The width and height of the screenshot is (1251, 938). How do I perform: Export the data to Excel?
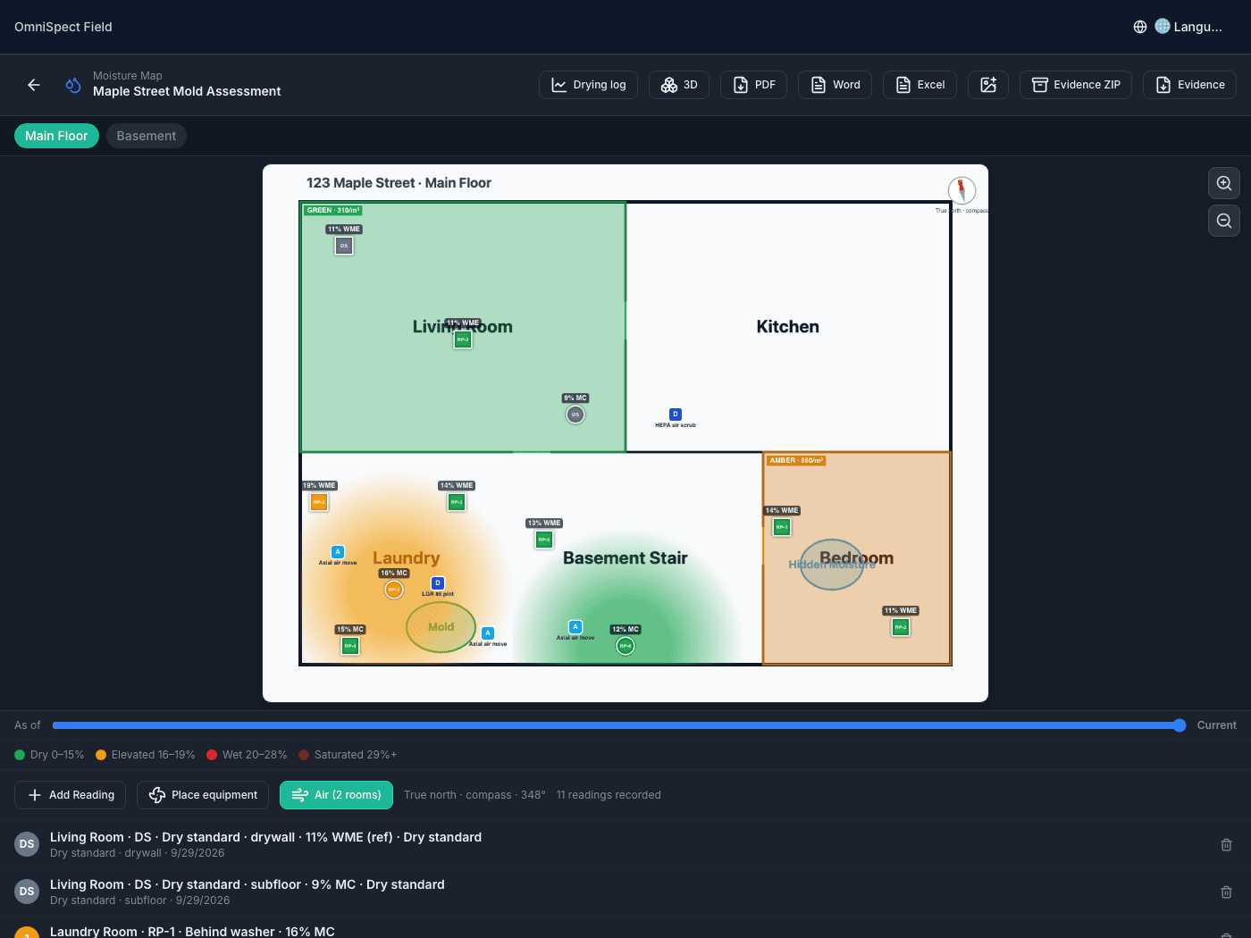coord(919,85)
